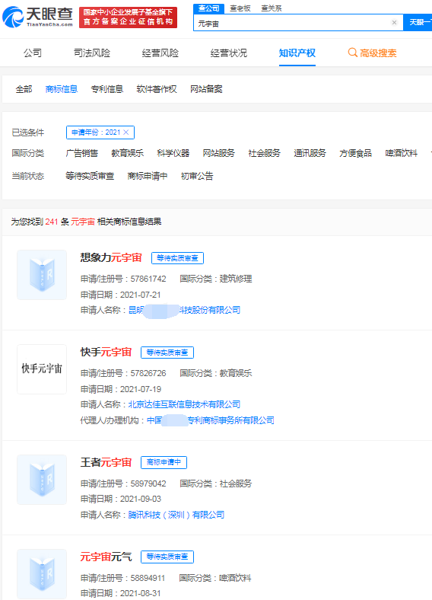This screenshot has width=432, height=600.
Task: Select the 查关系 search tab
Action: tap(271, 8)
